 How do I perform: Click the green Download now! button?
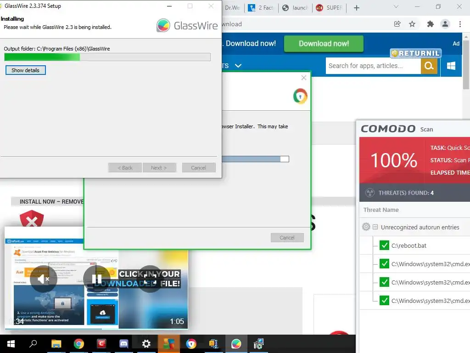(324, 44)
